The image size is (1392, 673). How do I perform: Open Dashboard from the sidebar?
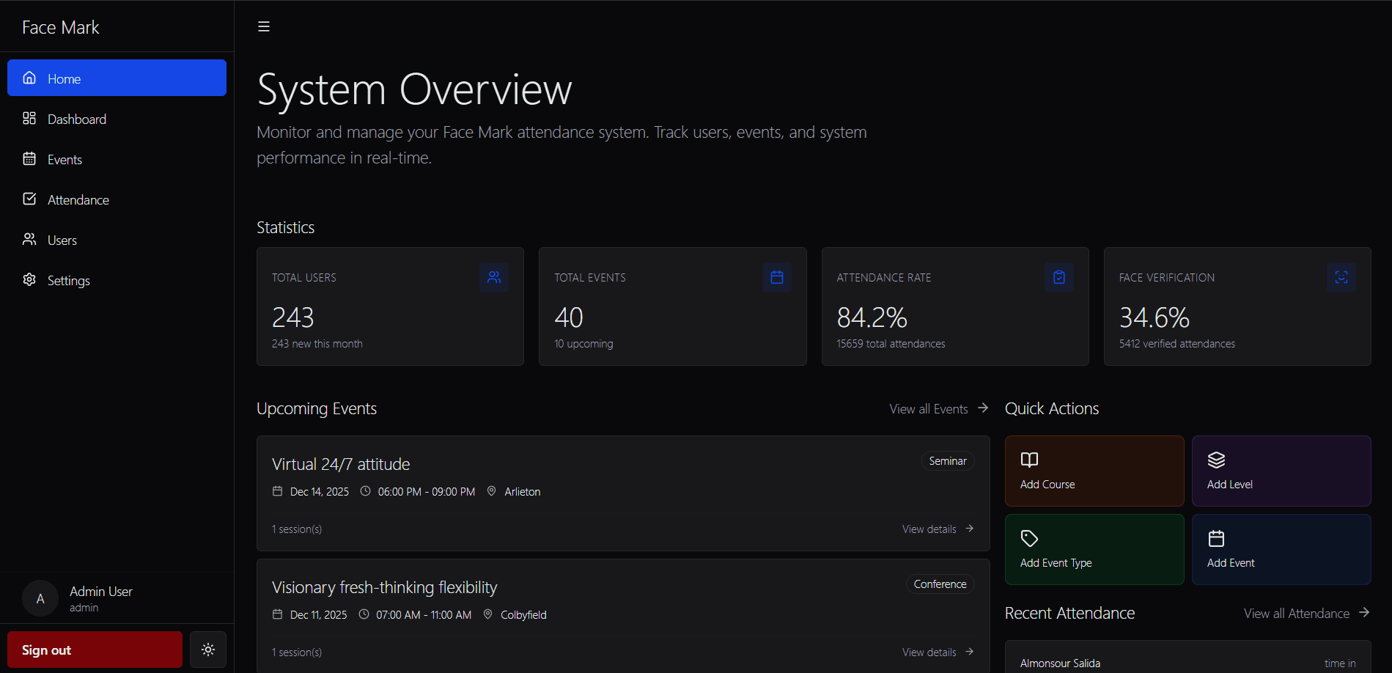77,119
